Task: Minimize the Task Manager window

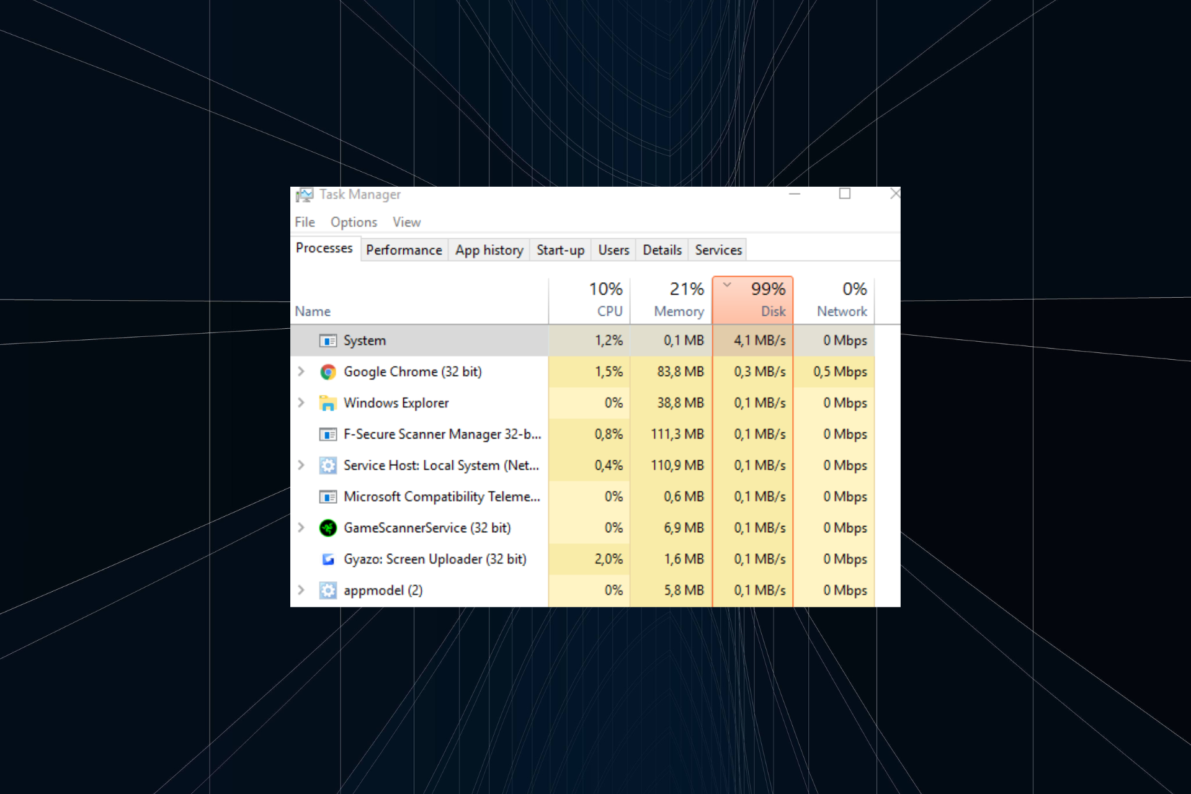Action: (x=795, y=194)
